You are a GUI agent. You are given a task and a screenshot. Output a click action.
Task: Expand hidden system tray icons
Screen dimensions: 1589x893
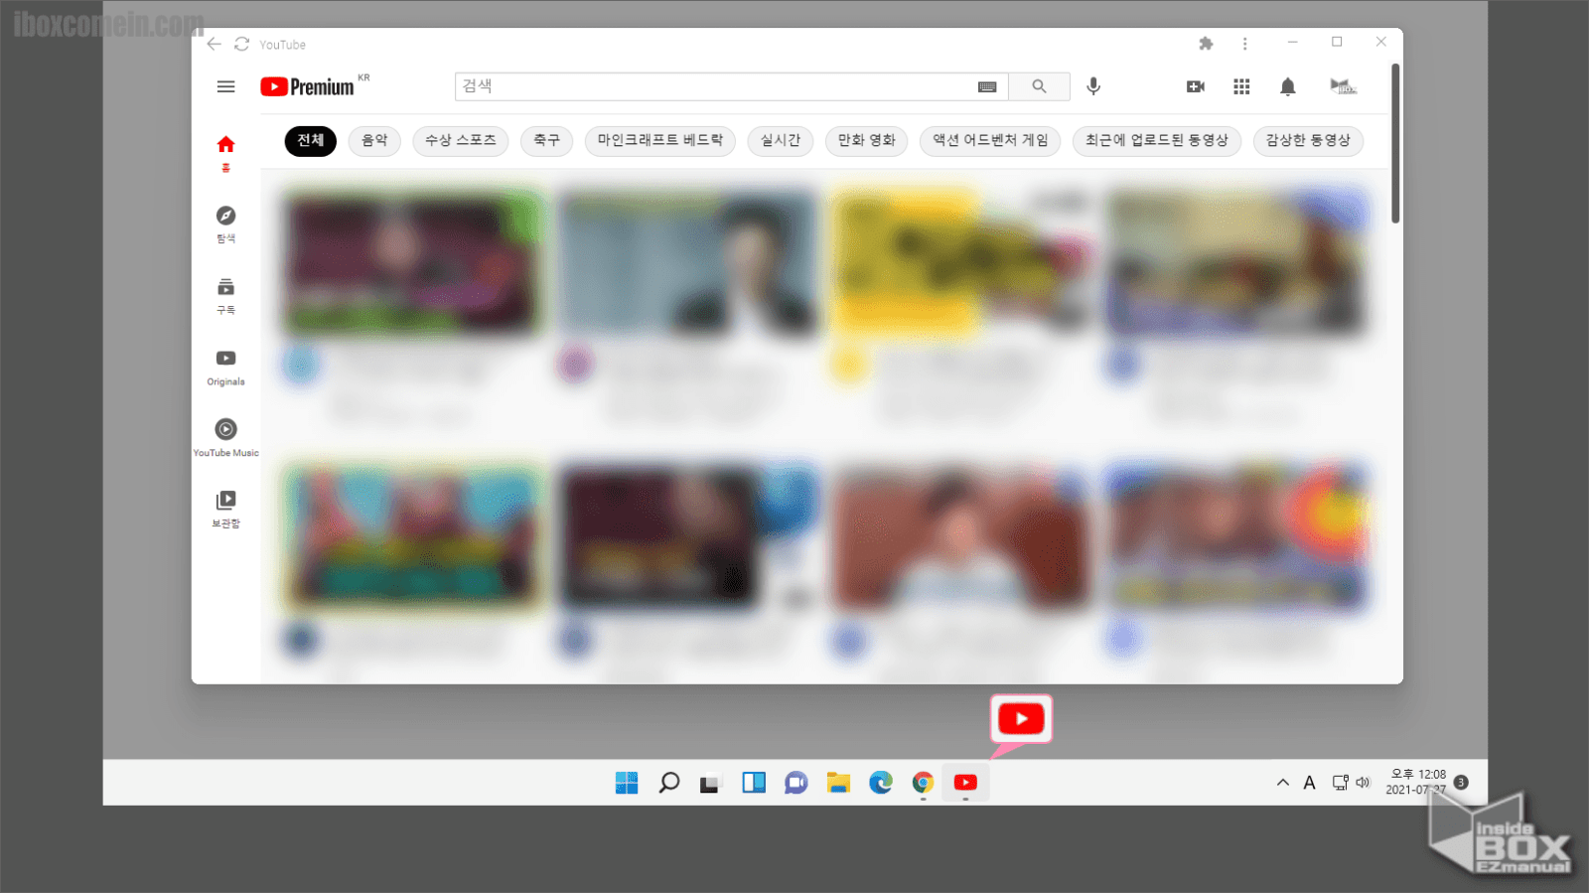pyautogui.click(x=1283, y=783)
